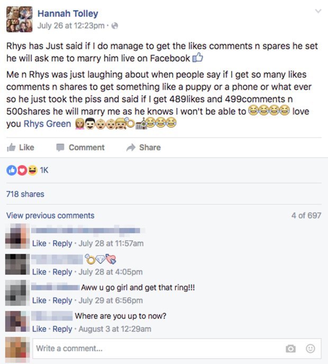Open the post options chevron dropdown

tap(318, 11)
